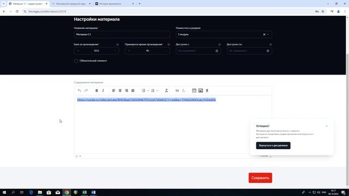This screenshot has height=196, width=349.
Task: Open the Chrome profile menu
Action: click(338, 11)
